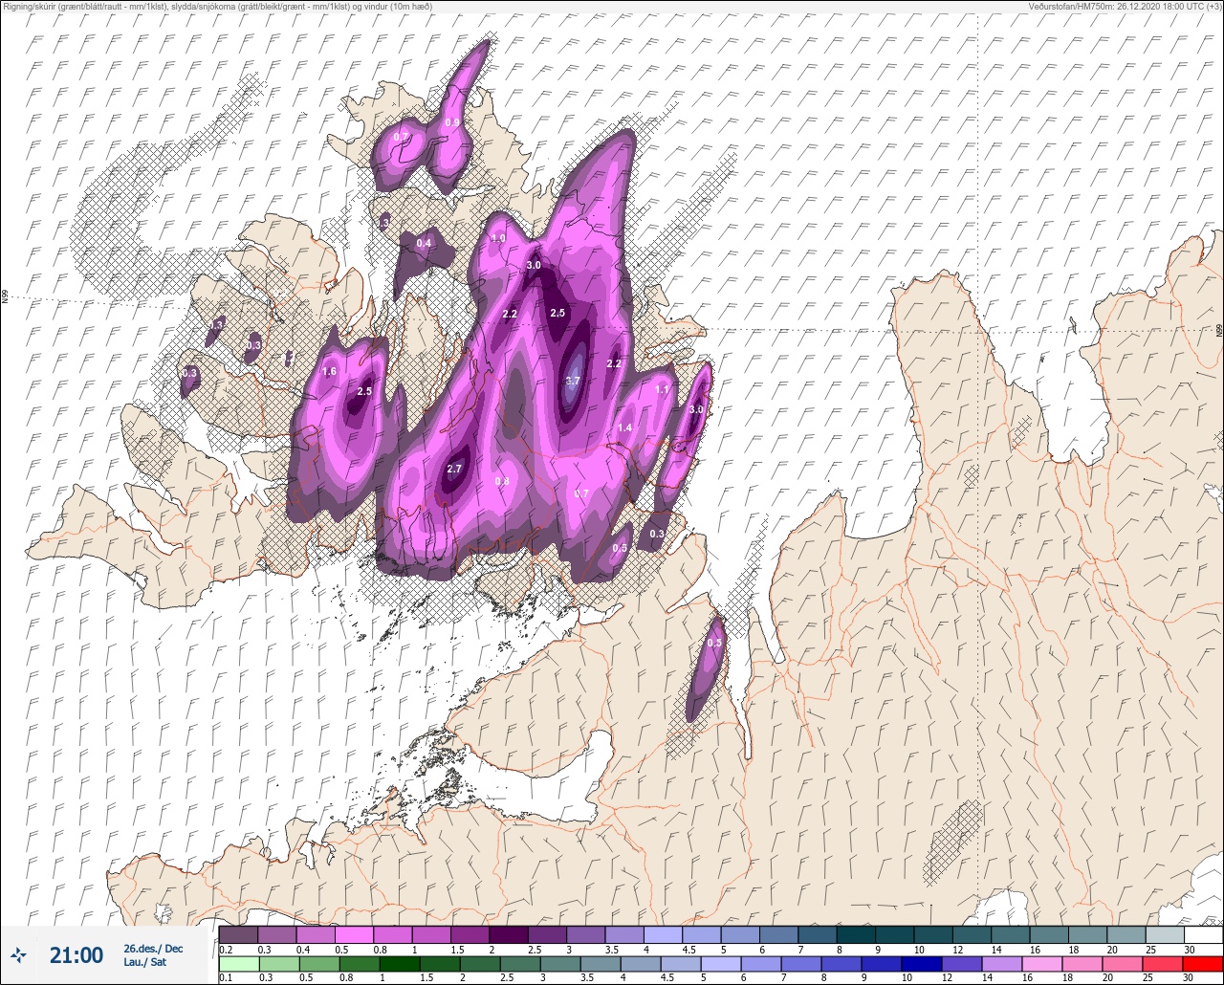Select bottom legend light green swatch after 0.1
Image resolution: width=1224 pixels, height=985 pixels.
[x=238, y=964]
